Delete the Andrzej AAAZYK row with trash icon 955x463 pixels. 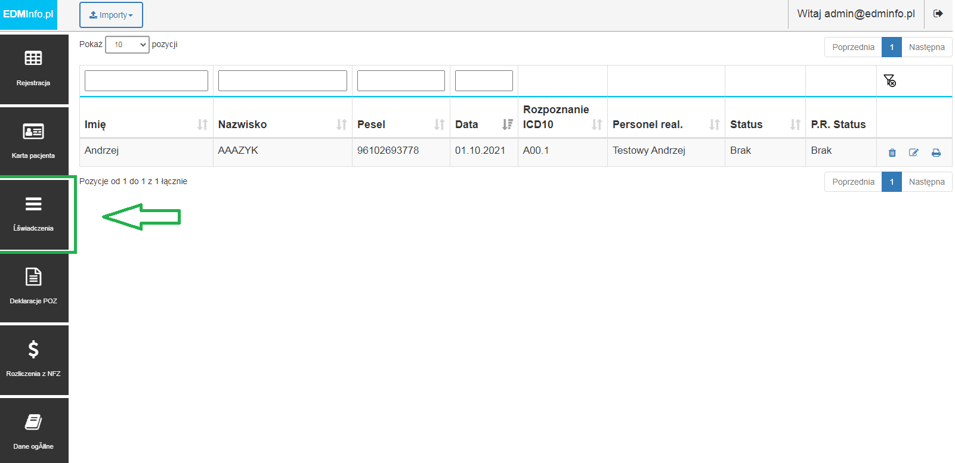892,153
